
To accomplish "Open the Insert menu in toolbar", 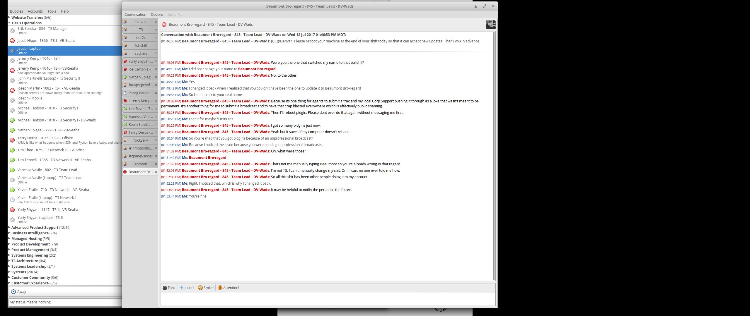I will 187,288.
